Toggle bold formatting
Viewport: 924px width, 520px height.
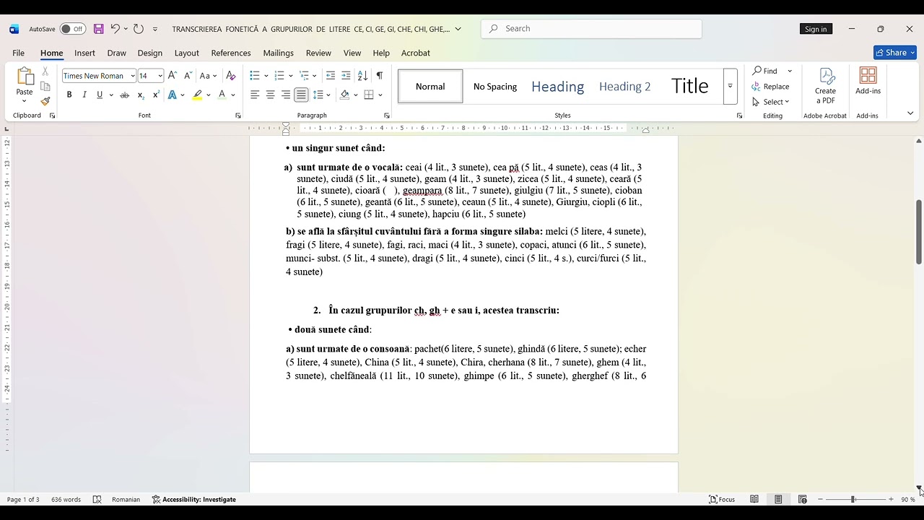click(69, 95)
